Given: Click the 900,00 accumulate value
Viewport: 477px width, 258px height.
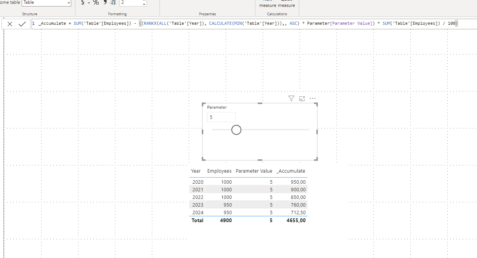Looking at the screenshot, I should click(x=298, y=190).
